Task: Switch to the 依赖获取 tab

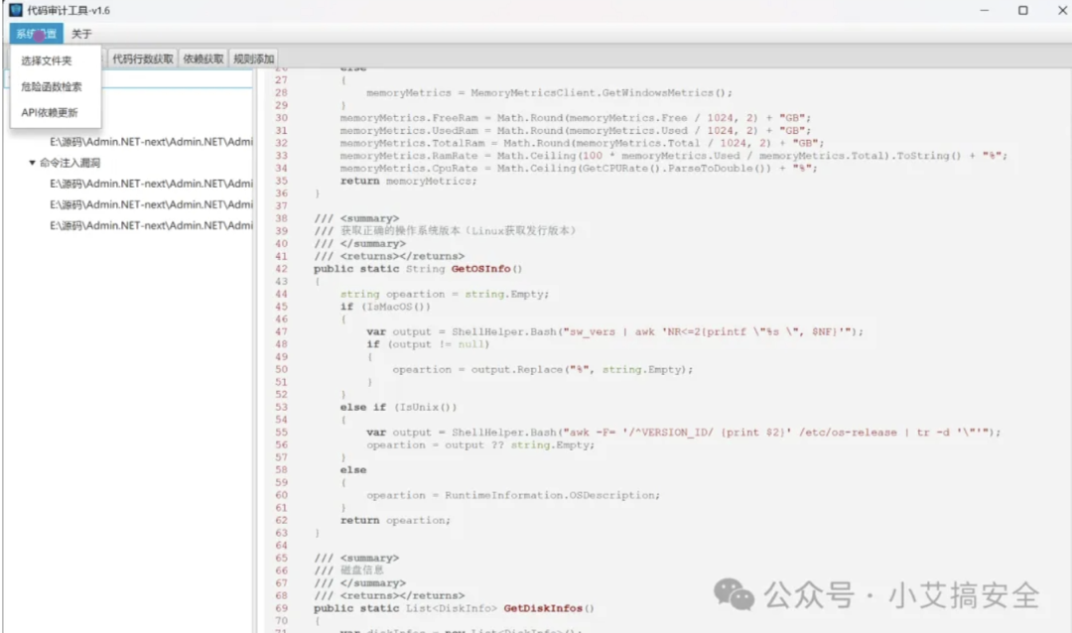Action: point(203,59)
